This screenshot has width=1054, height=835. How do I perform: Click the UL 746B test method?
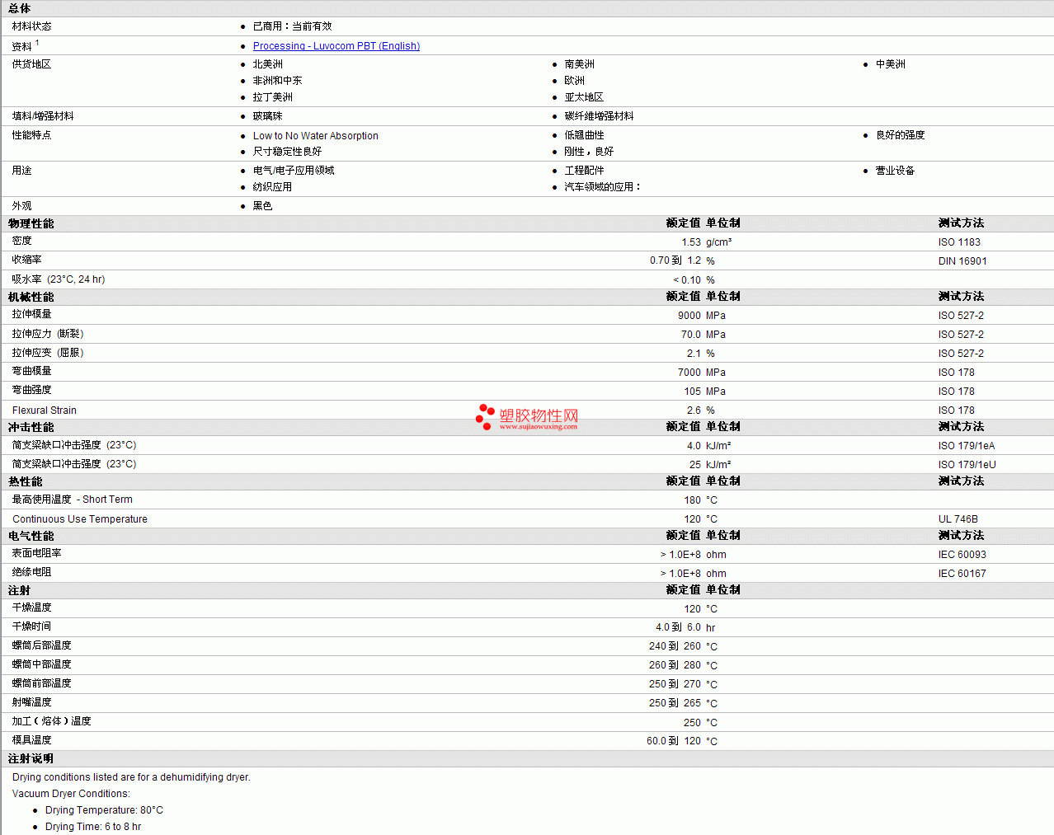coord(958,519)
